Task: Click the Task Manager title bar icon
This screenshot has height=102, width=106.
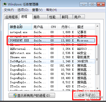Action: (5, 4)
